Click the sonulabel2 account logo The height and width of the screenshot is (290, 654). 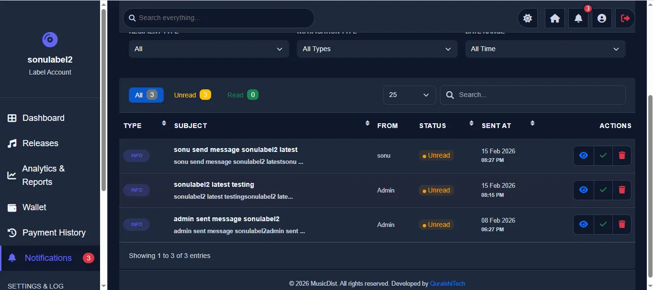[x=50, y=39]
